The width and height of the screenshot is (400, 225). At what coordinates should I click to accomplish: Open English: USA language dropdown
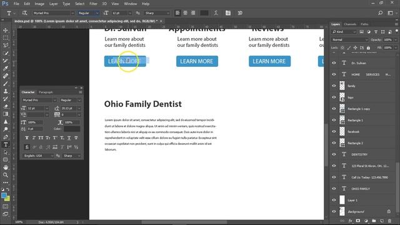click(38, 156)
